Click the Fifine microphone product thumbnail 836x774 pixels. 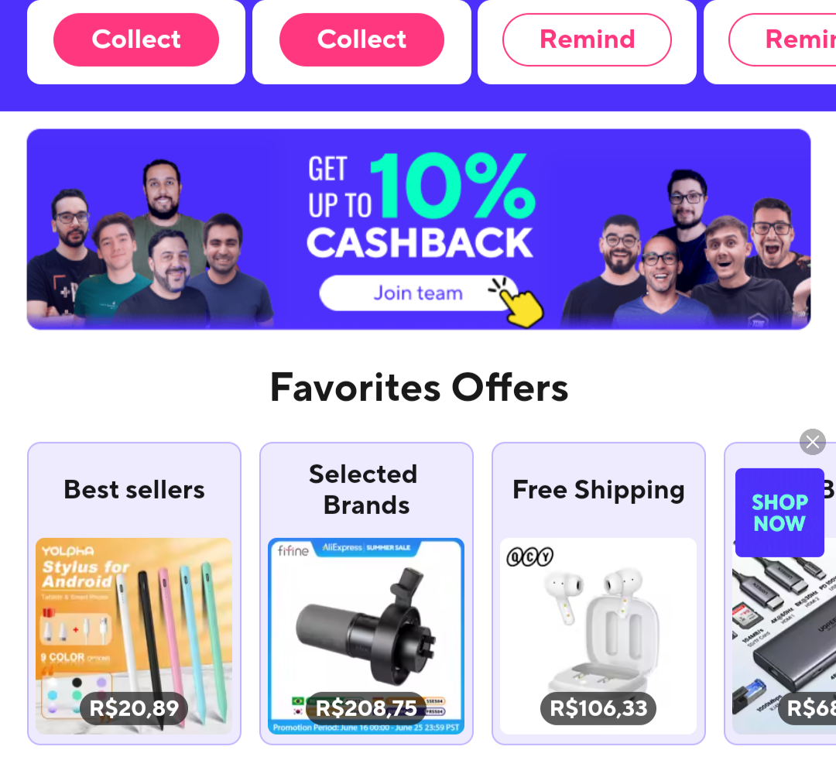pos(365,636)
